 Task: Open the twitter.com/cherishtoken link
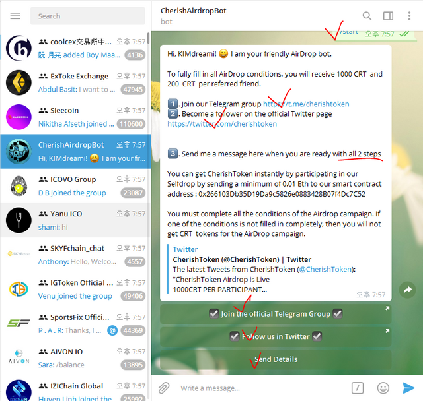point(222,124)
